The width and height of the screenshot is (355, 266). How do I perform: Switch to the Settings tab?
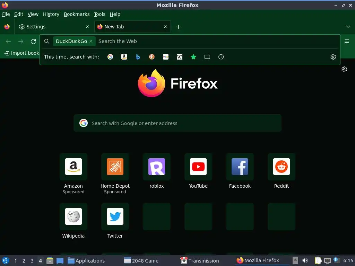(54, 27)
